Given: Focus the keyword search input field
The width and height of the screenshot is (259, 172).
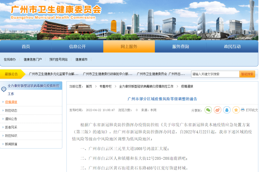Looking at the screenshot, I should pyautogui.click(x=215, y=74).
